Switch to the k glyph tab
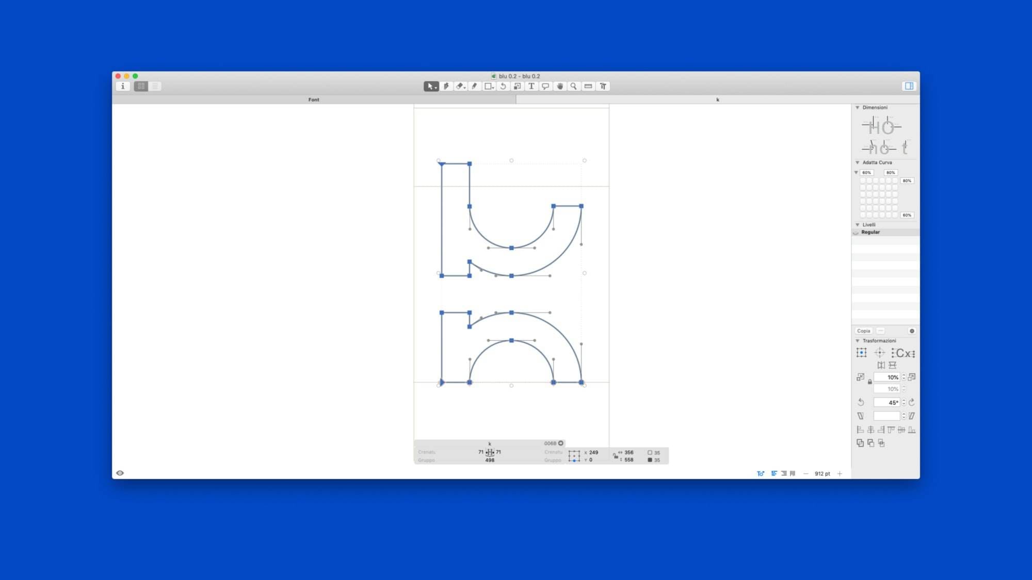Image resolution: width=1032 pixels, height=580 pixels. [x=718, y=100]
